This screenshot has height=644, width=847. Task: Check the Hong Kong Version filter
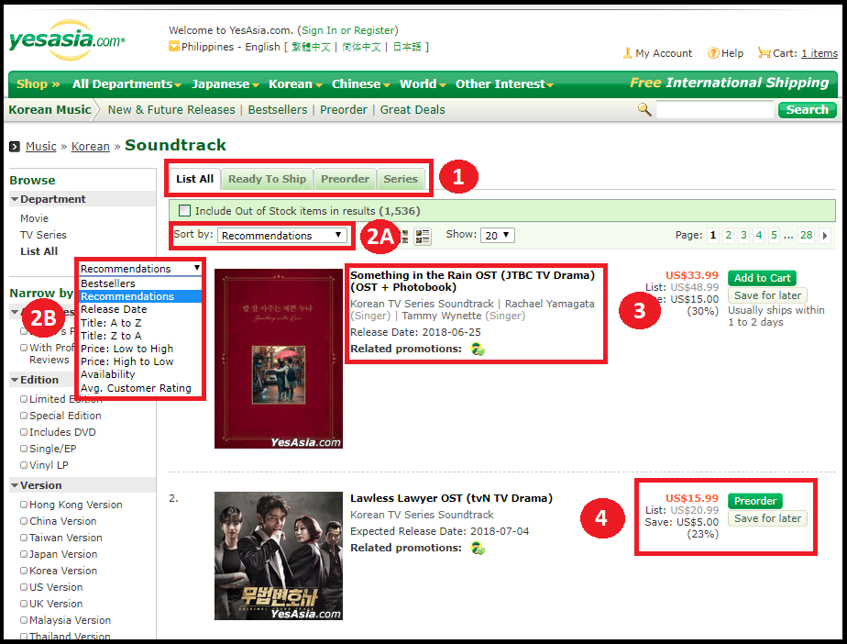[24, 505]
